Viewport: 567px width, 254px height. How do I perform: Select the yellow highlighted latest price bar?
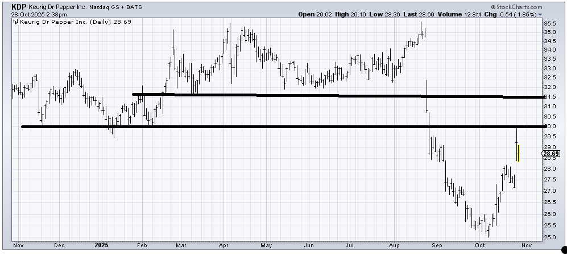point(518,153)
